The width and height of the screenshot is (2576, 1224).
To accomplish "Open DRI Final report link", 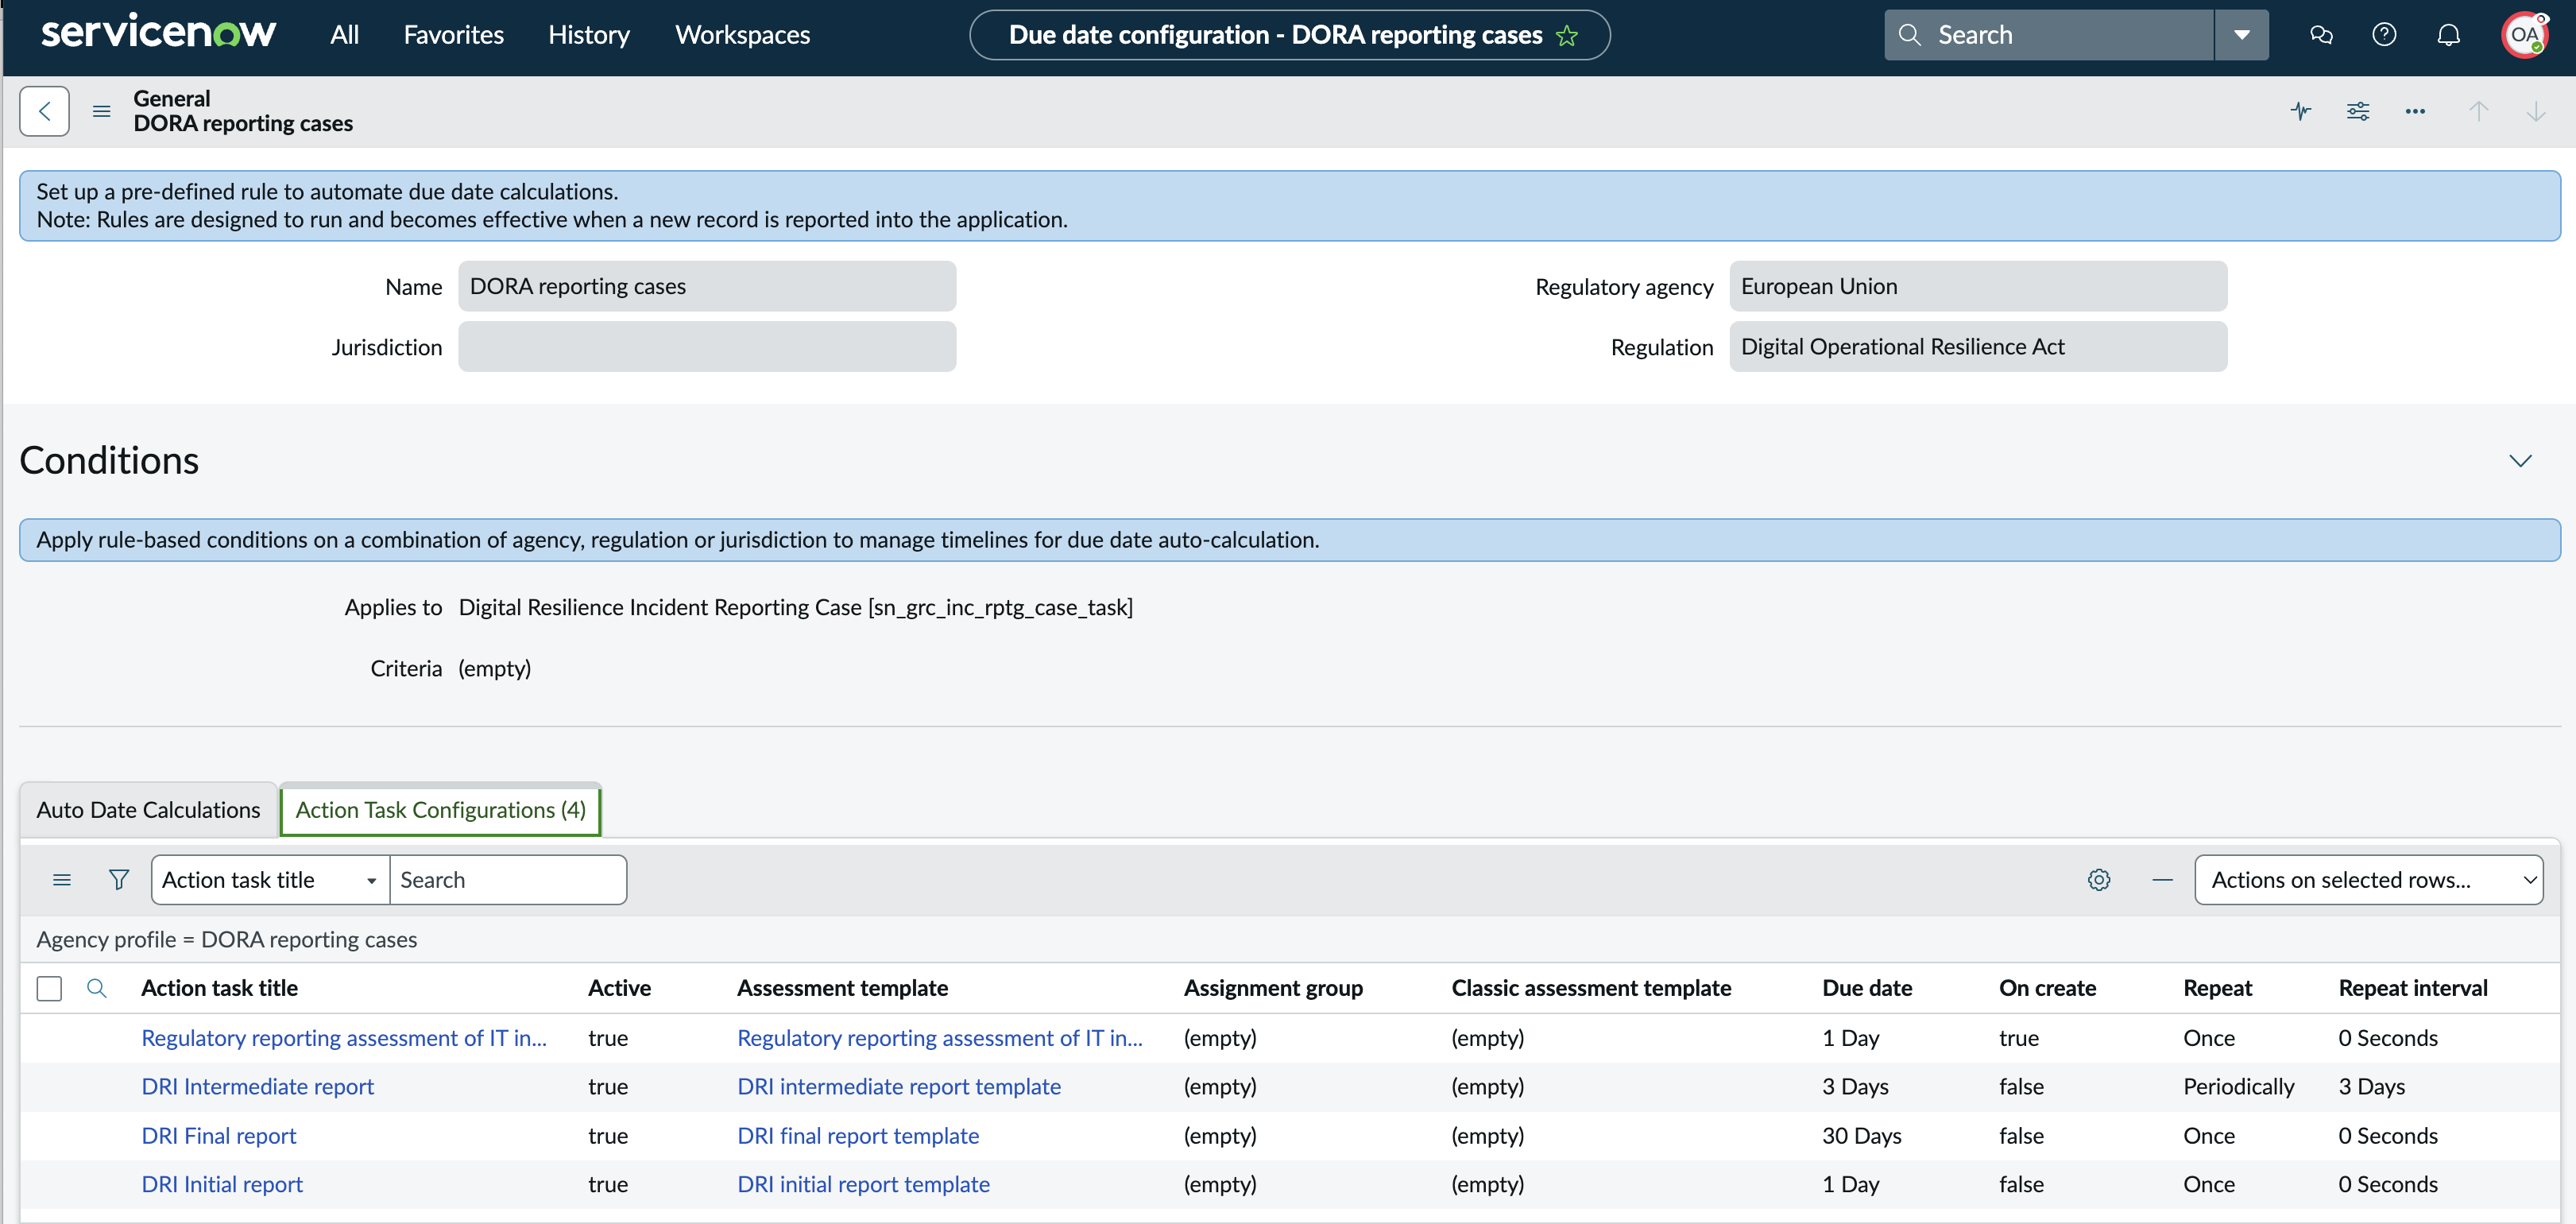I will click(218, 1136).
